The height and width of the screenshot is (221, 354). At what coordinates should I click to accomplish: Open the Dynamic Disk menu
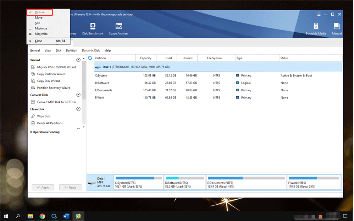91,50
